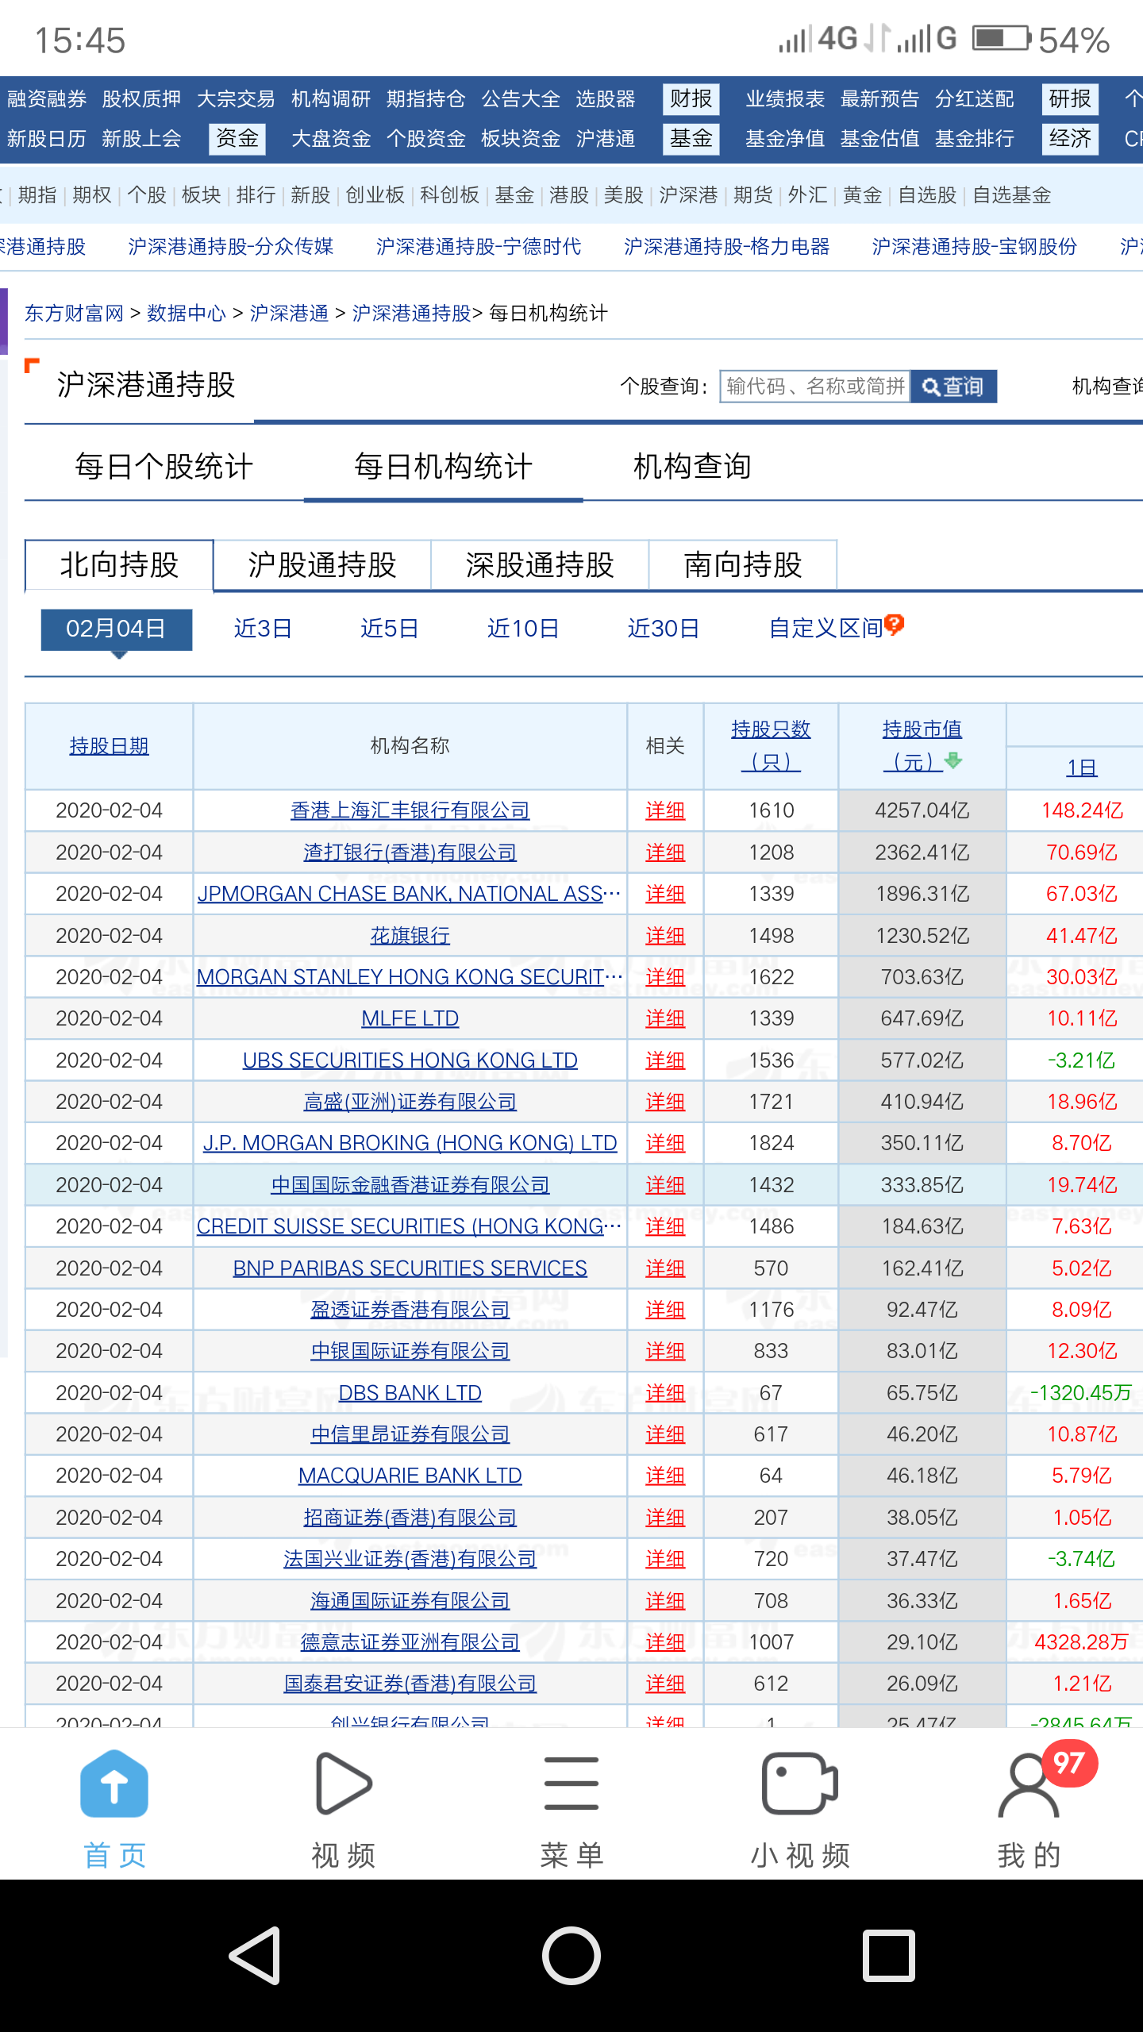Tap the Android home circle button
Screen dimensions: 1143x2032
point(571,1955)
